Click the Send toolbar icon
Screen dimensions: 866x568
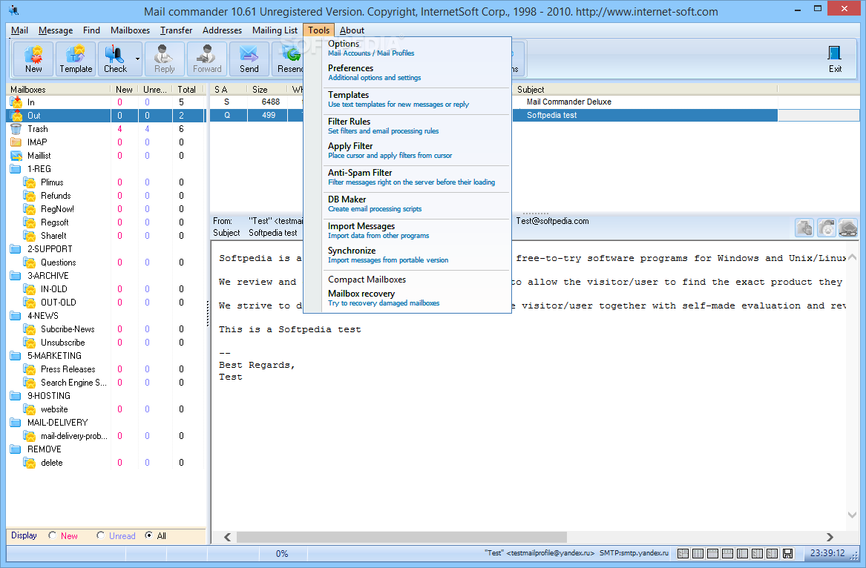249,59
